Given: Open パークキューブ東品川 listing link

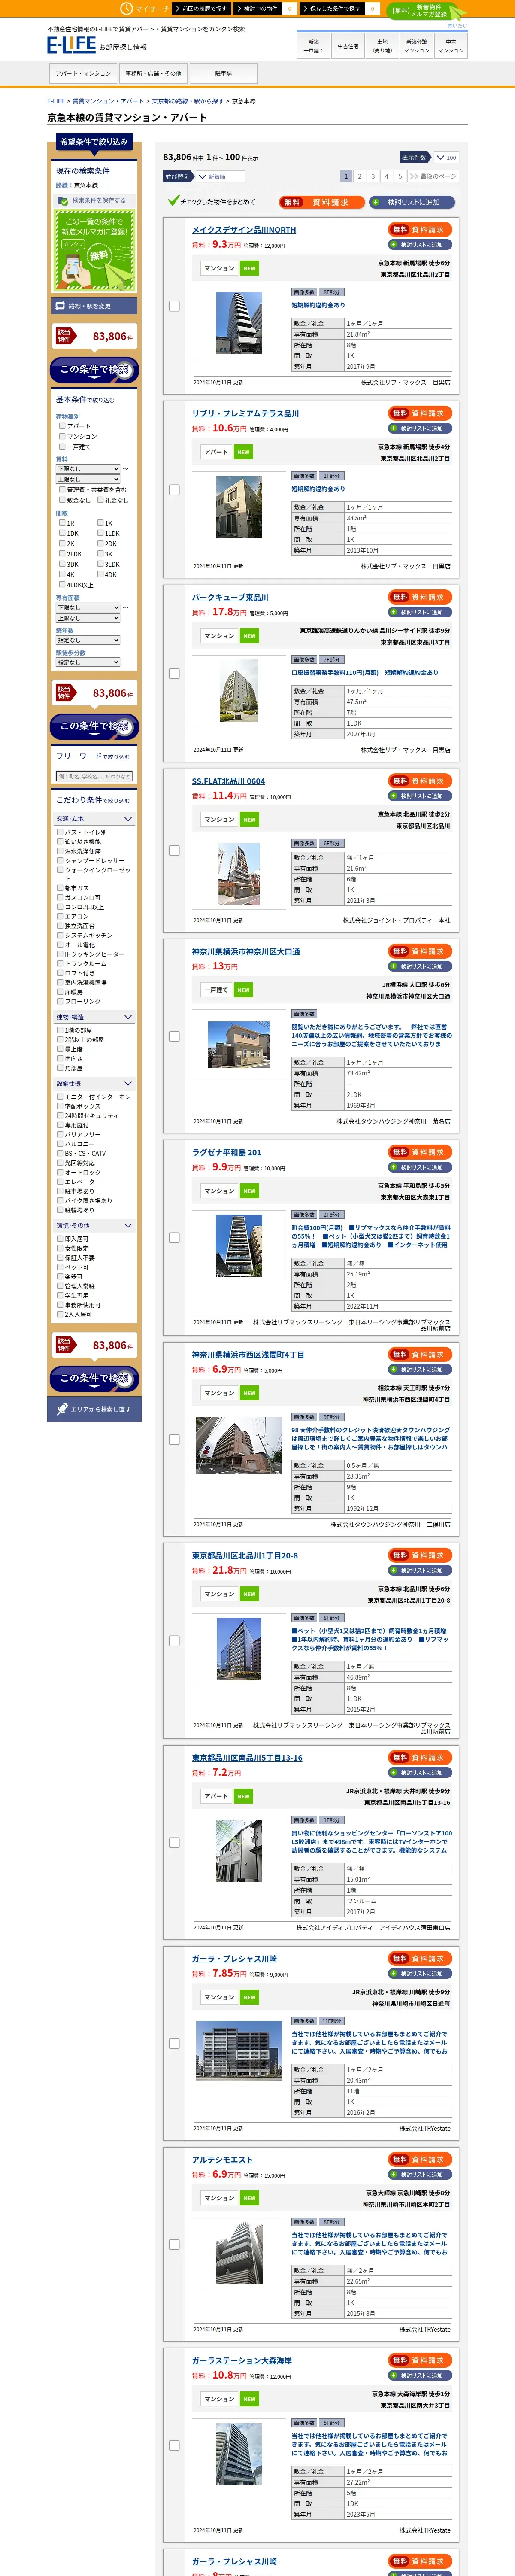Looking at the screenshot, I should coord(230,597).
